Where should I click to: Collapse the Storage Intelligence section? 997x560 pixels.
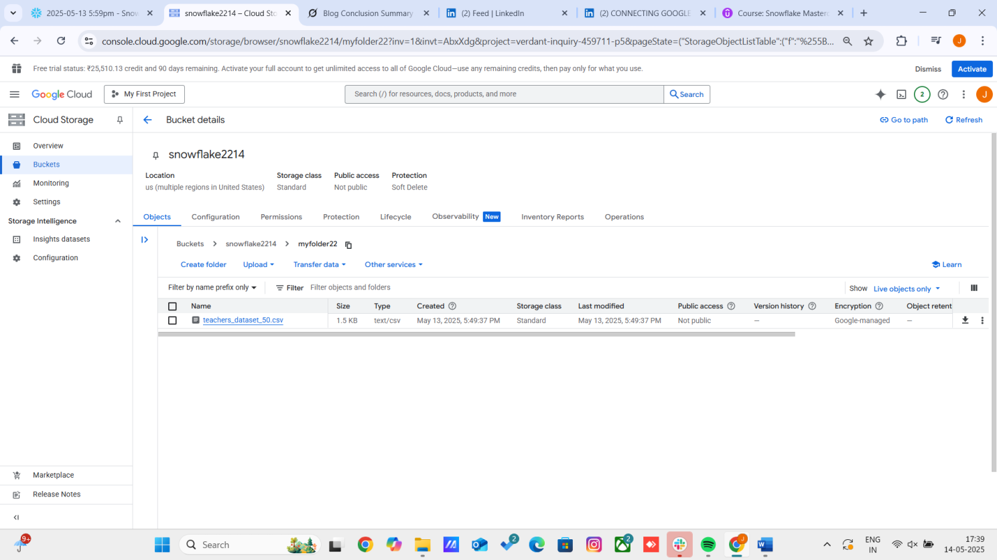[x=118, y=221]
